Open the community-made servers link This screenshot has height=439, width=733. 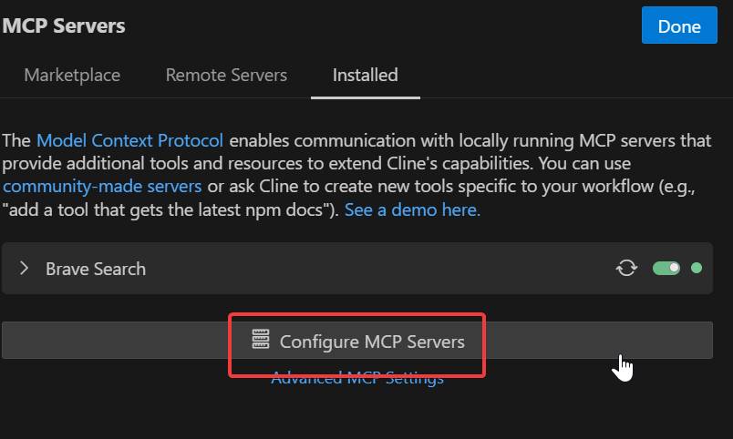coord(102,187)
